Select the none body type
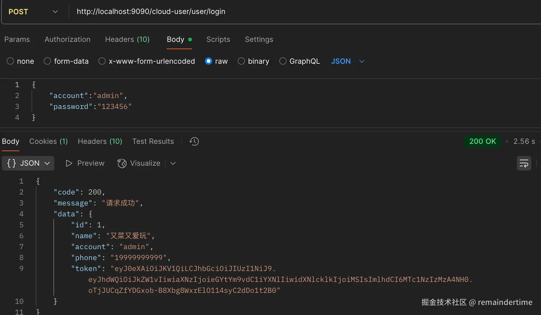This screenshot has height=315, width=541. [10, 61]
